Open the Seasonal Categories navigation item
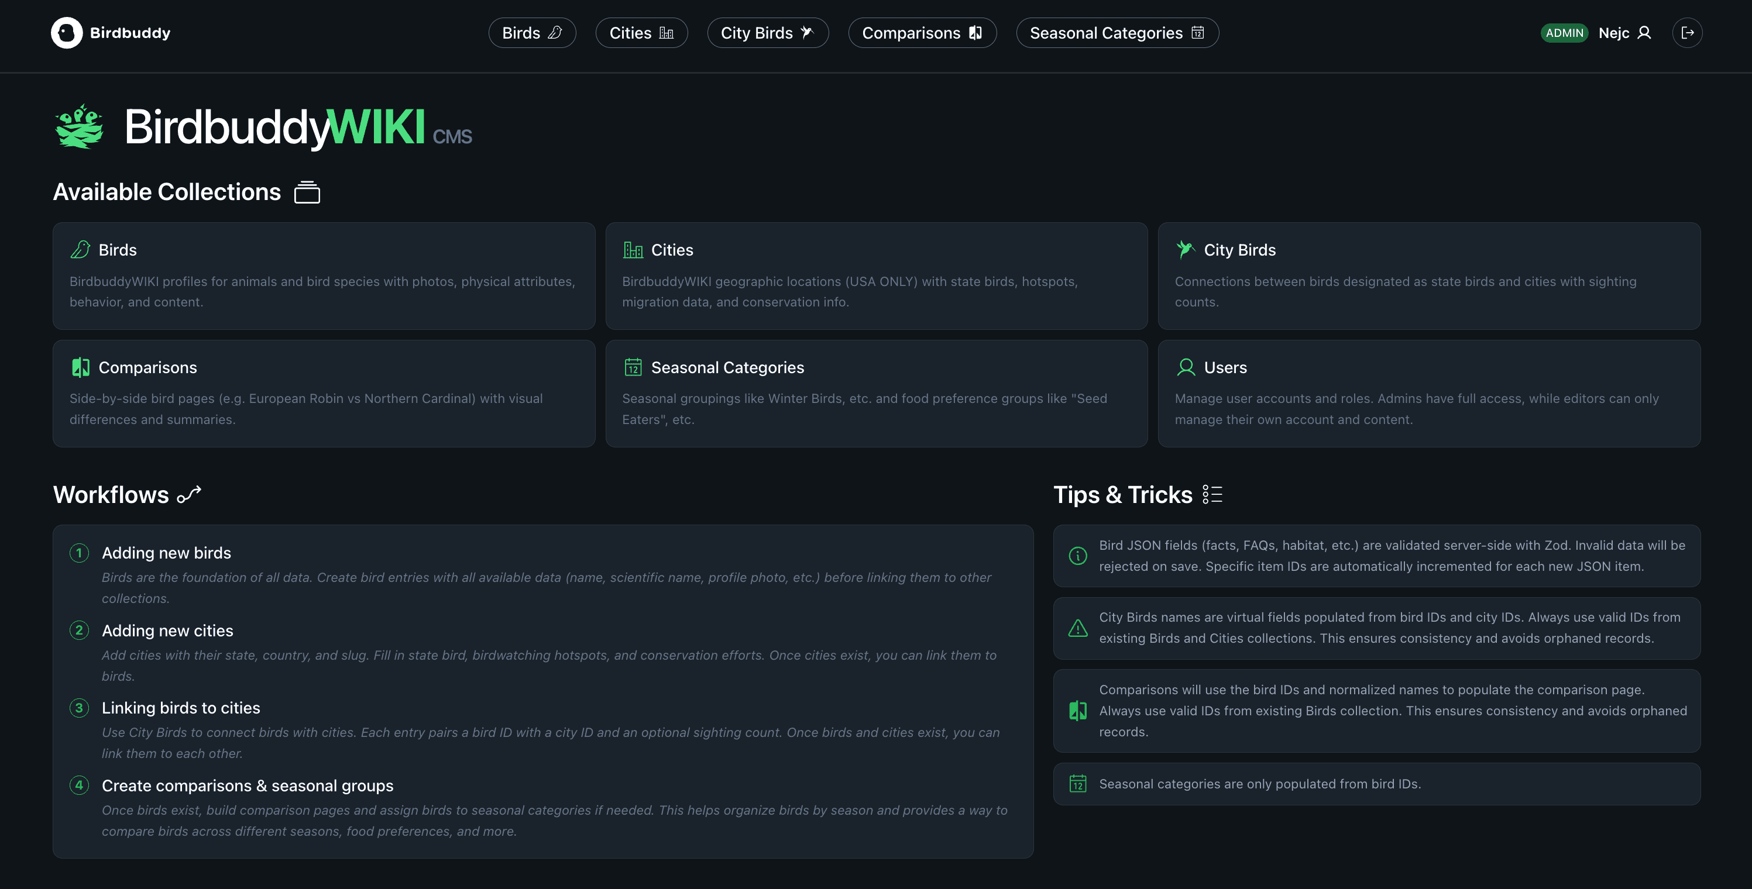Image resolution: width=1752 pixels, height=889 pixels. click(1117, 32)
